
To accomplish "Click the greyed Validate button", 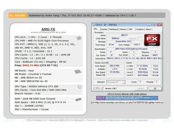I will tap(141, 89).
